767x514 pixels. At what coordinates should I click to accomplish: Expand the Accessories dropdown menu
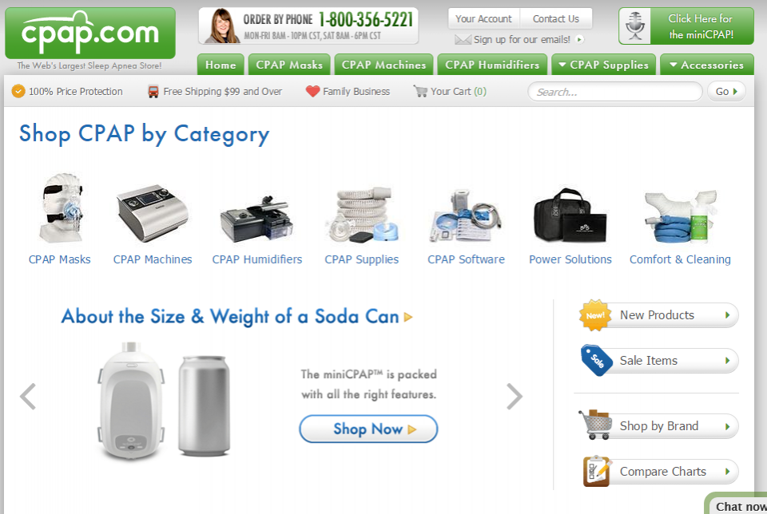pos(706,65)
